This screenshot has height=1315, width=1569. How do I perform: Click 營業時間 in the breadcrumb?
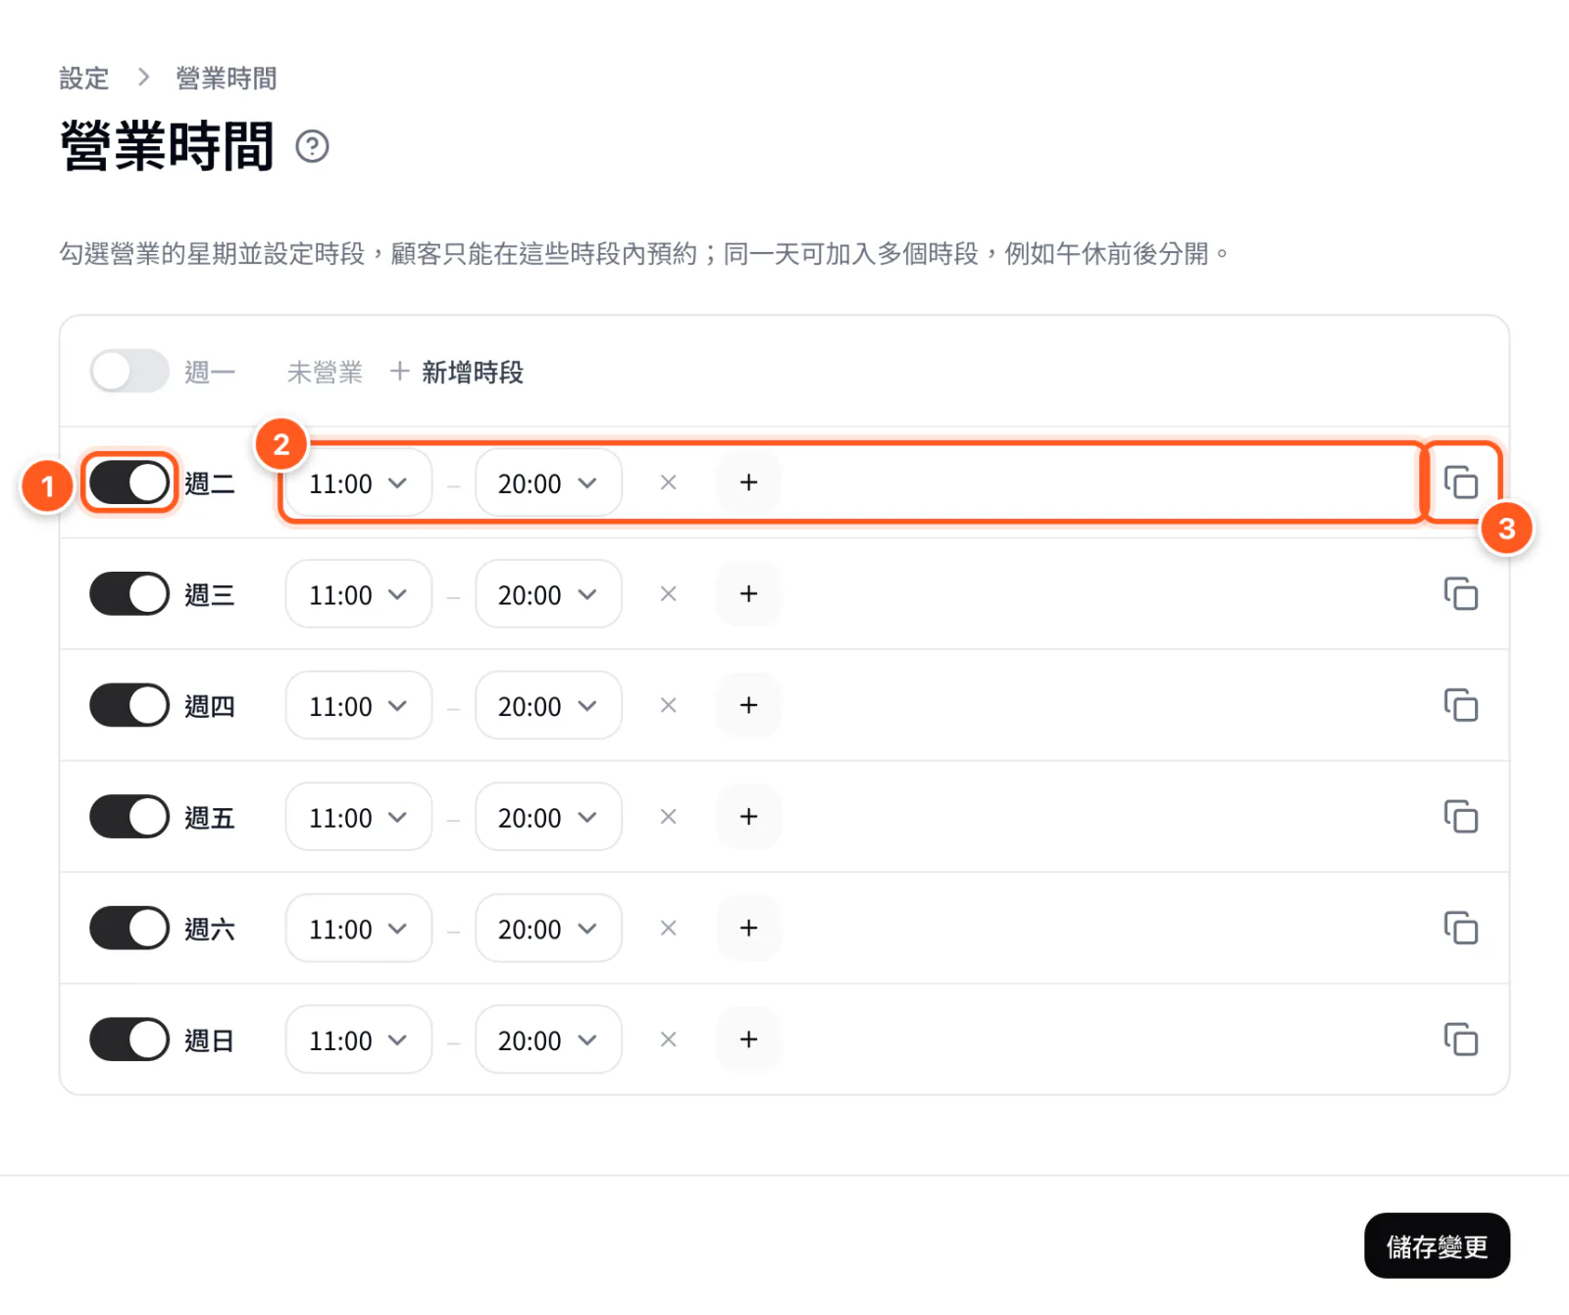click(227, 78)
